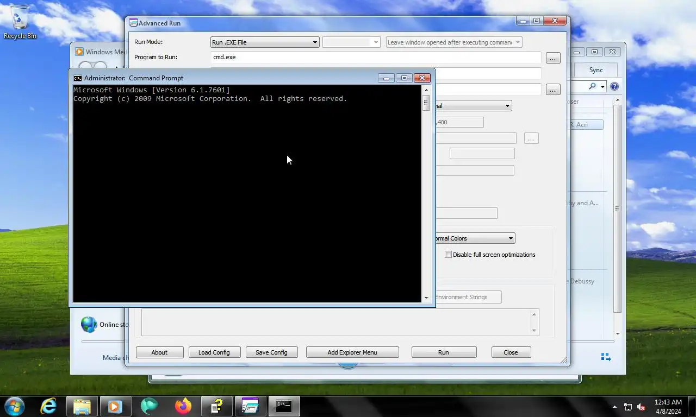696x417 pixels.
Task: Minimize the Command Prompt window
Action: coord(386,78)
